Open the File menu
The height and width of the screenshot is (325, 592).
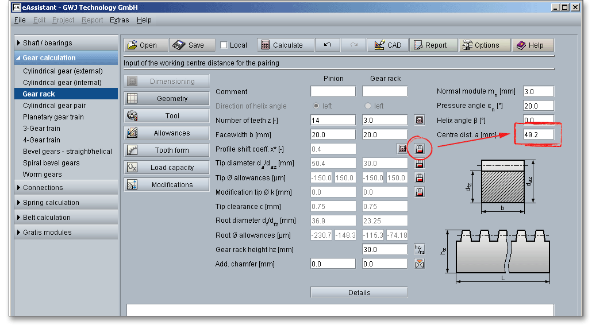tap(20, 20)
